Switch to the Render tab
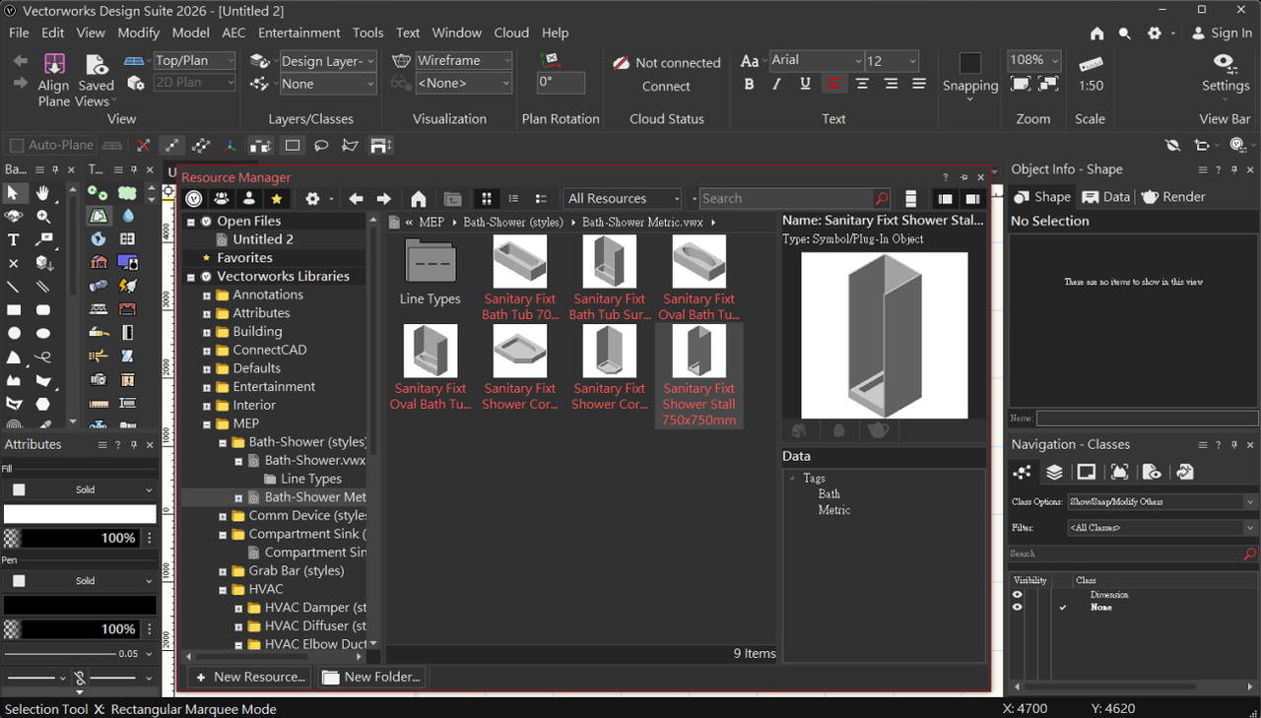 pos(1173,197)
